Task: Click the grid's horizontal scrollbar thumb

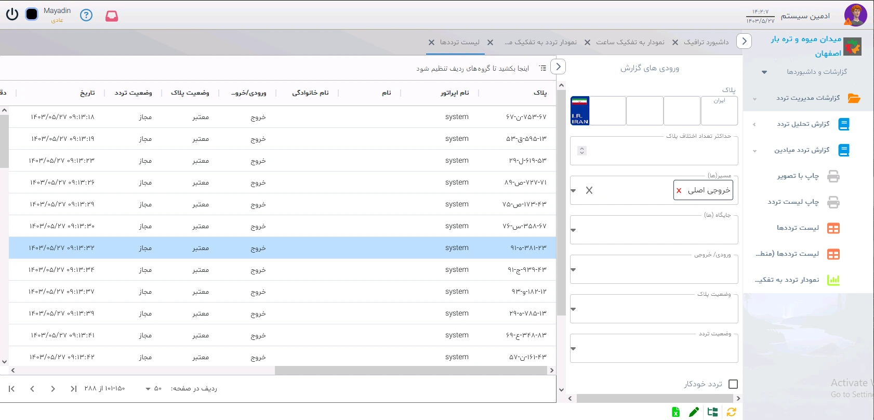Action: [410, 371]
